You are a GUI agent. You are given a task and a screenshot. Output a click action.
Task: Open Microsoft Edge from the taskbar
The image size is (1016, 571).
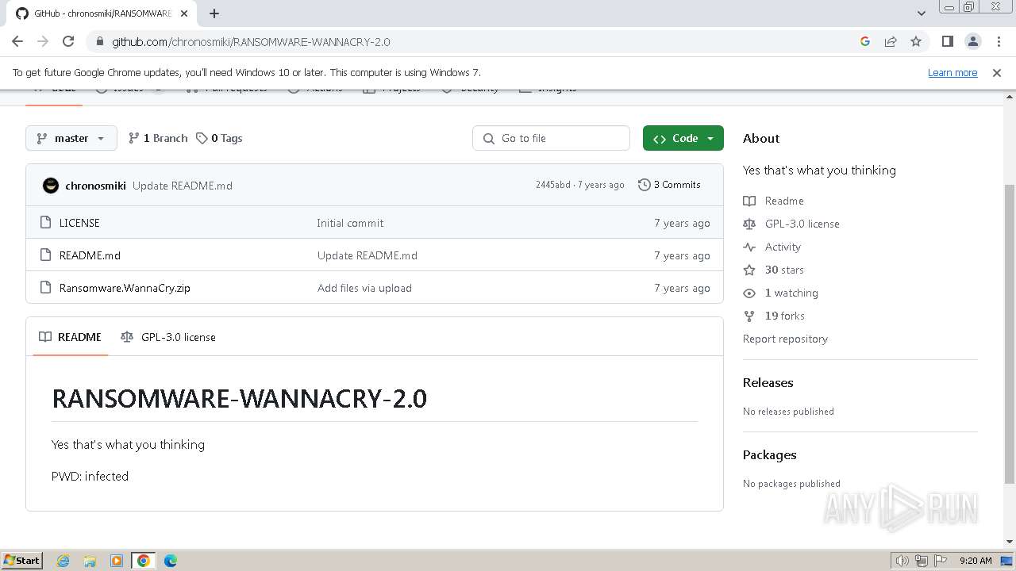[x=170, y=561]
